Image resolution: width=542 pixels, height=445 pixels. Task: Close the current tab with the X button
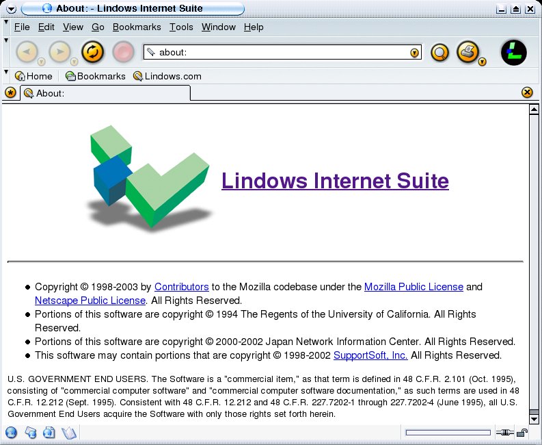(x=527, y=92)
